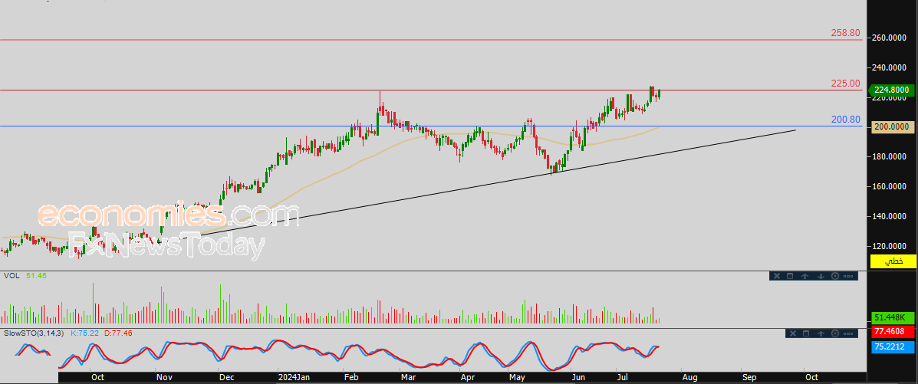Maximize the SlowSTO indicator panel
The height and width of the screenshot is (384, 918).
pos(806,333)
